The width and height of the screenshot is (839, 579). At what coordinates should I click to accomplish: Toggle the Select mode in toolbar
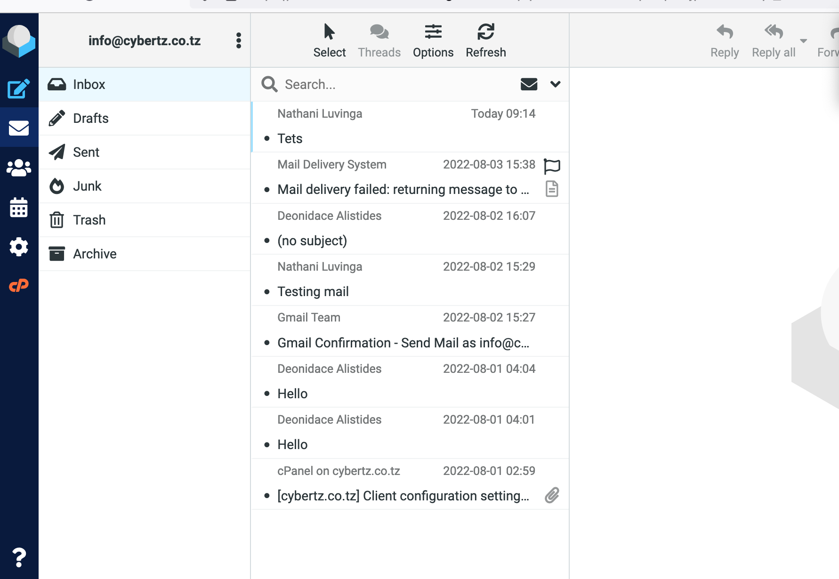329,40
